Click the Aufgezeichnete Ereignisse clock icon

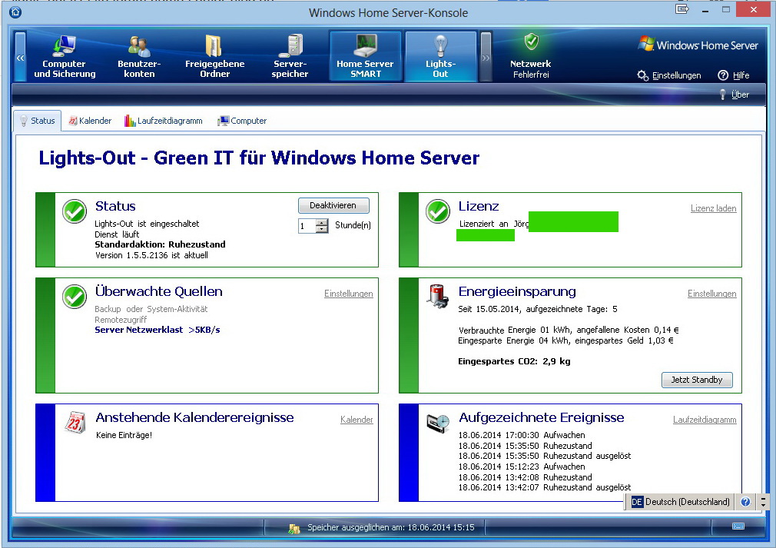click(x=438, y=423)
